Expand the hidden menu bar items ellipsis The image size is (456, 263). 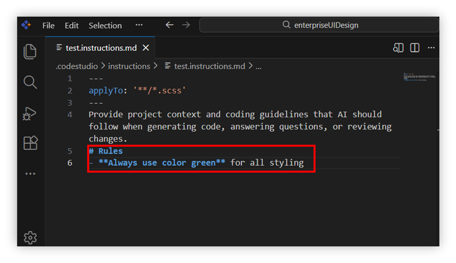[139, 25]
